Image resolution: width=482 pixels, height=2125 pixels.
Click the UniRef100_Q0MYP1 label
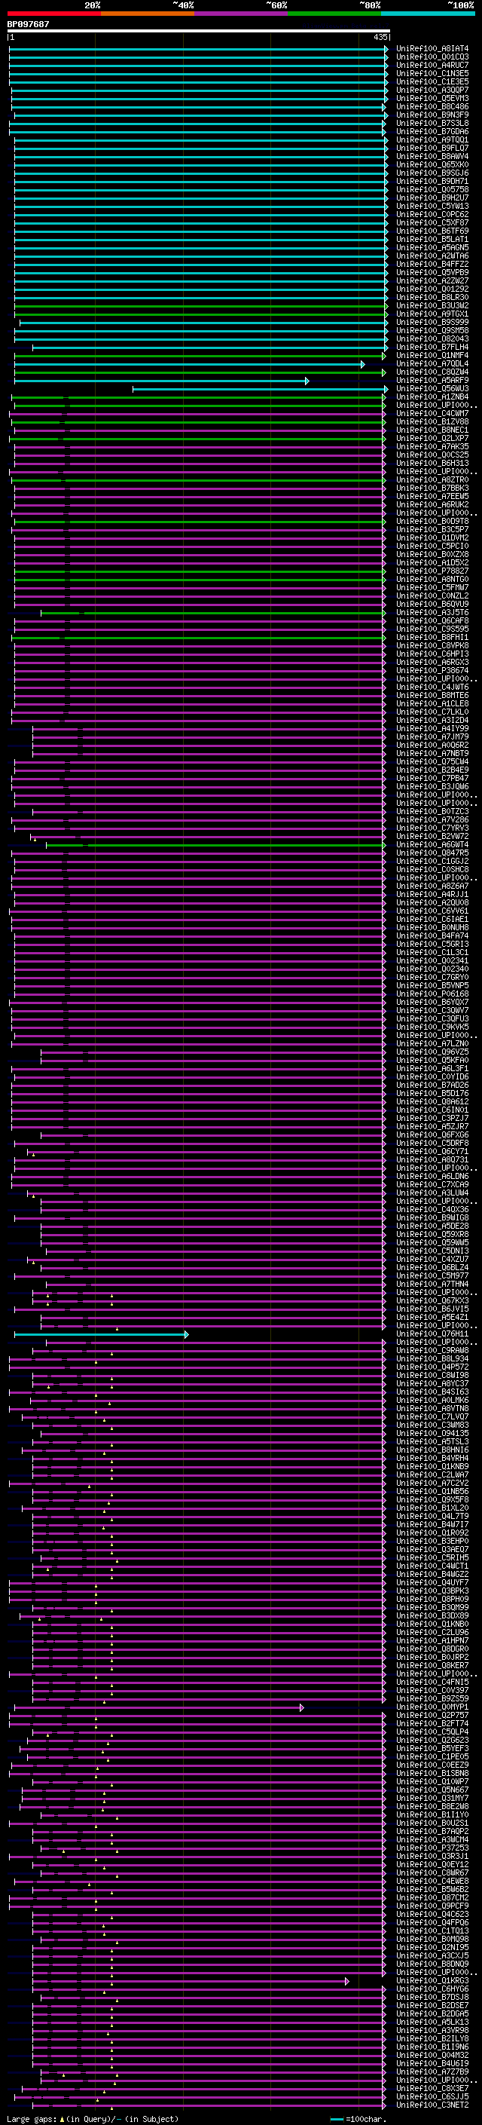432,1707
